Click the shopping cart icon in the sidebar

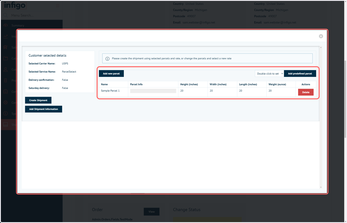point(5,47)
